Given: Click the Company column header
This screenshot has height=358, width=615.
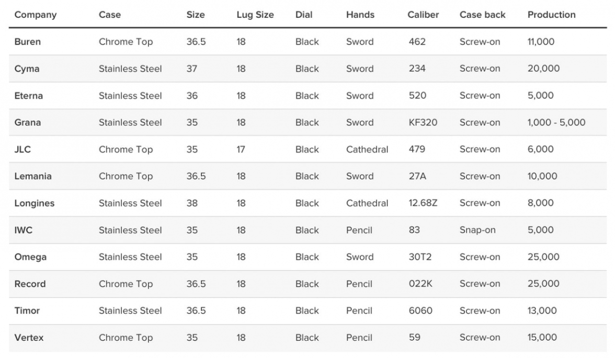Looking at the screenshot, I should pos(35,15).
